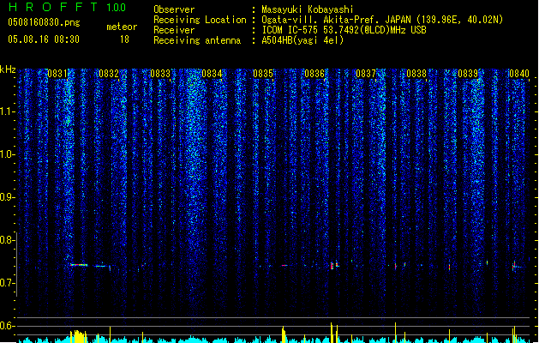Click the antenna value A504HB(yagi 4el)
This screenshot has width=539, height=343.
coord(302,40)
